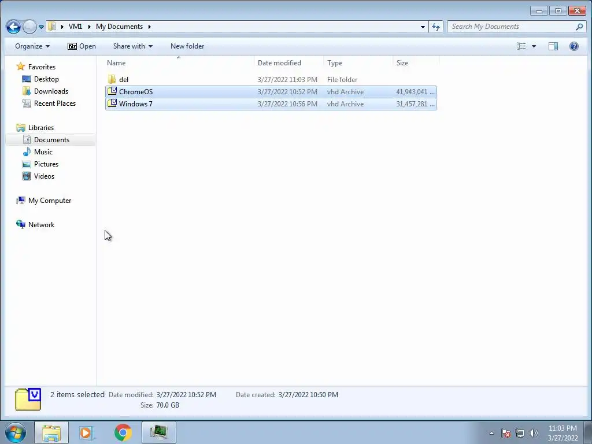Viewport: 592px width, 444px height.
Task: Open the address bar history dropdown
Action: click(423, 27)
